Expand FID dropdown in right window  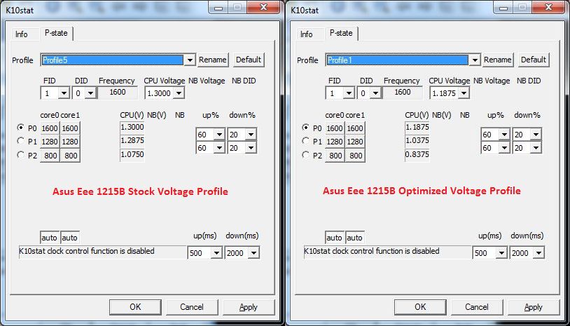(349, 93)
